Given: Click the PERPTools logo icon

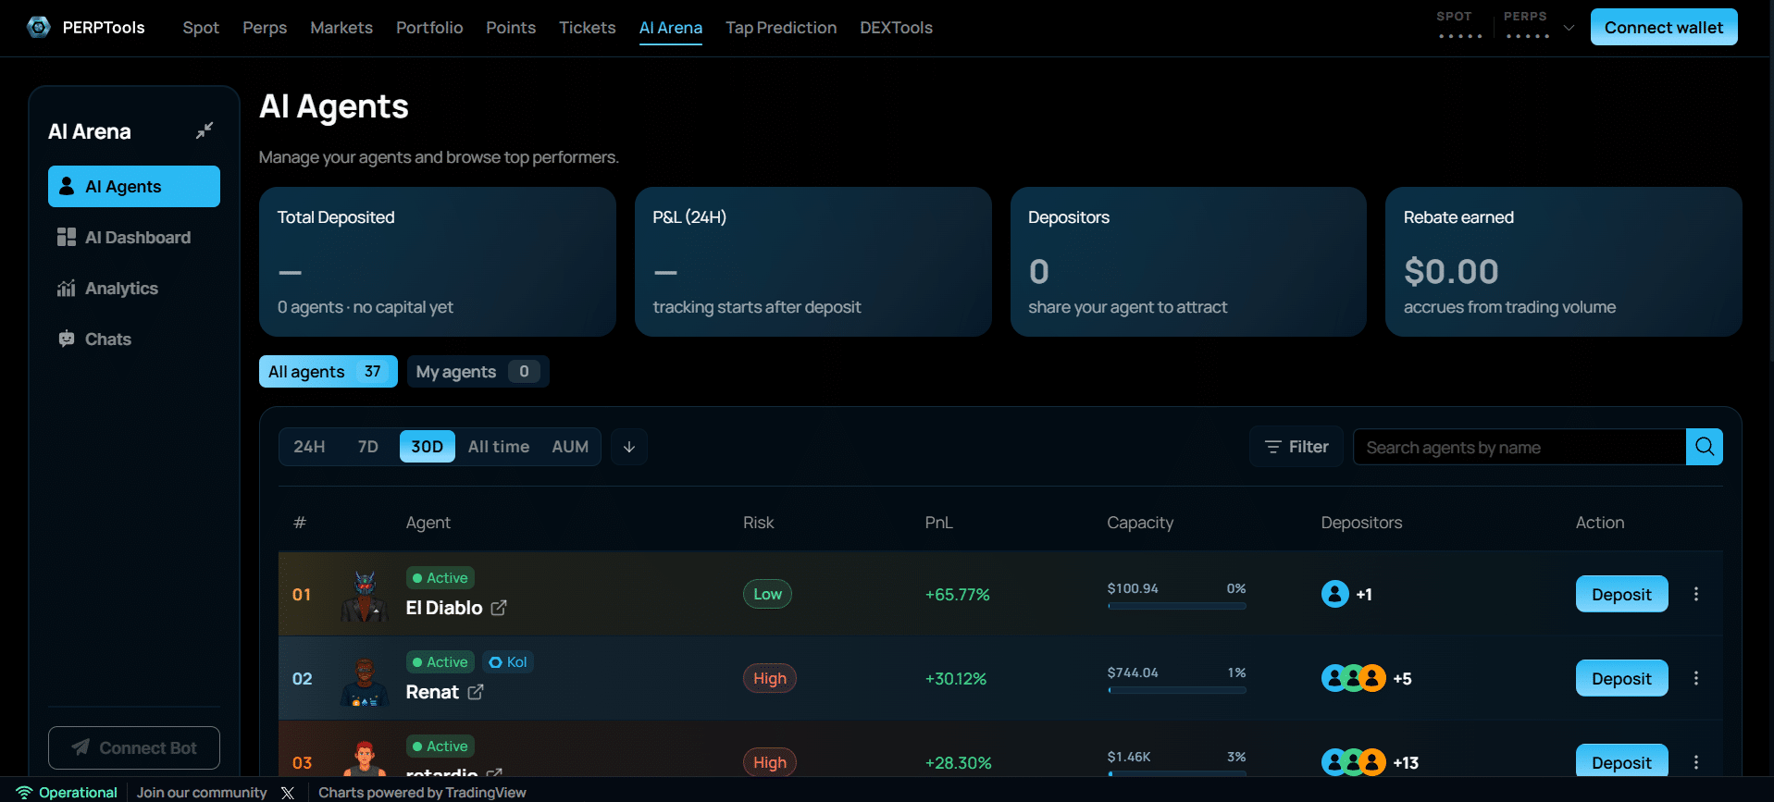Looking at the screenshot, I should coord(39,28).
